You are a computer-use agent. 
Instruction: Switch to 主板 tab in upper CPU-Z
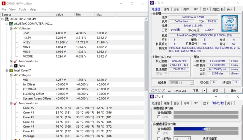tap(176, 9)
